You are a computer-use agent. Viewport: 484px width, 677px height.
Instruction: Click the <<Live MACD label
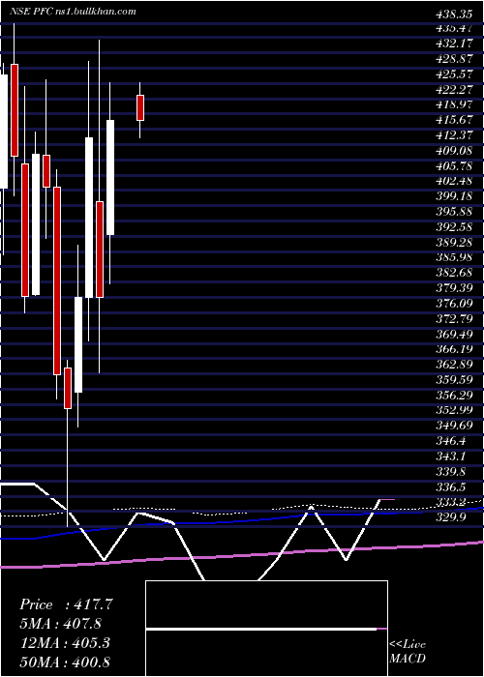tap(408, 651)
